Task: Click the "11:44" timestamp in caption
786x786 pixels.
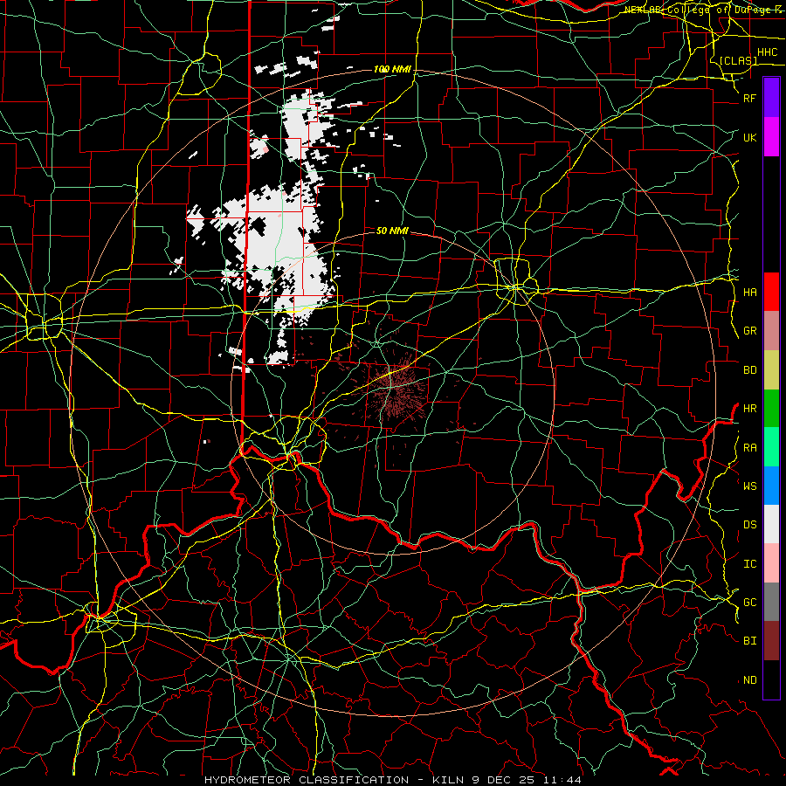Action: (x=564, y=780)
